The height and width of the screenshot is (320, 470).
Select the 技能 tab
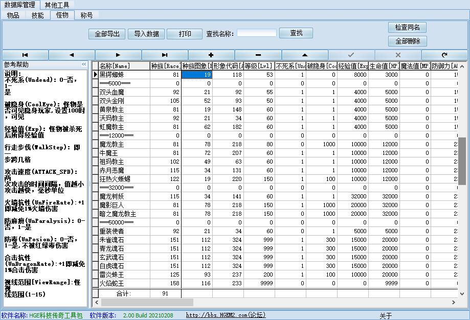38,15
